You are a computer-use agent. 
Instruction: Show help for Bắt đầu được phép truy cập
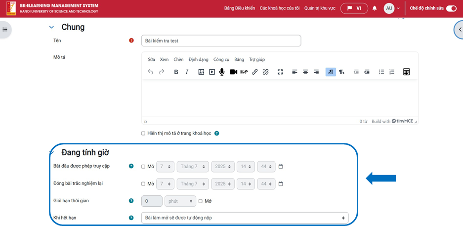(131, 166)
